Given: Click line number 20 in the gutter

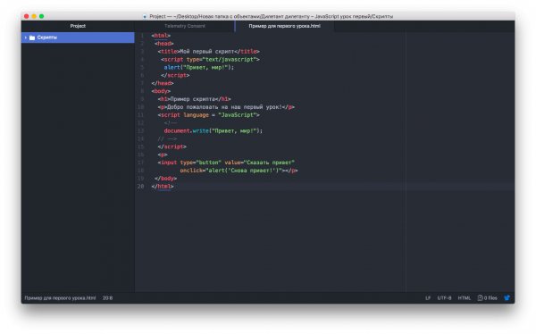Looking at the screenshot, I should [140, 187].
